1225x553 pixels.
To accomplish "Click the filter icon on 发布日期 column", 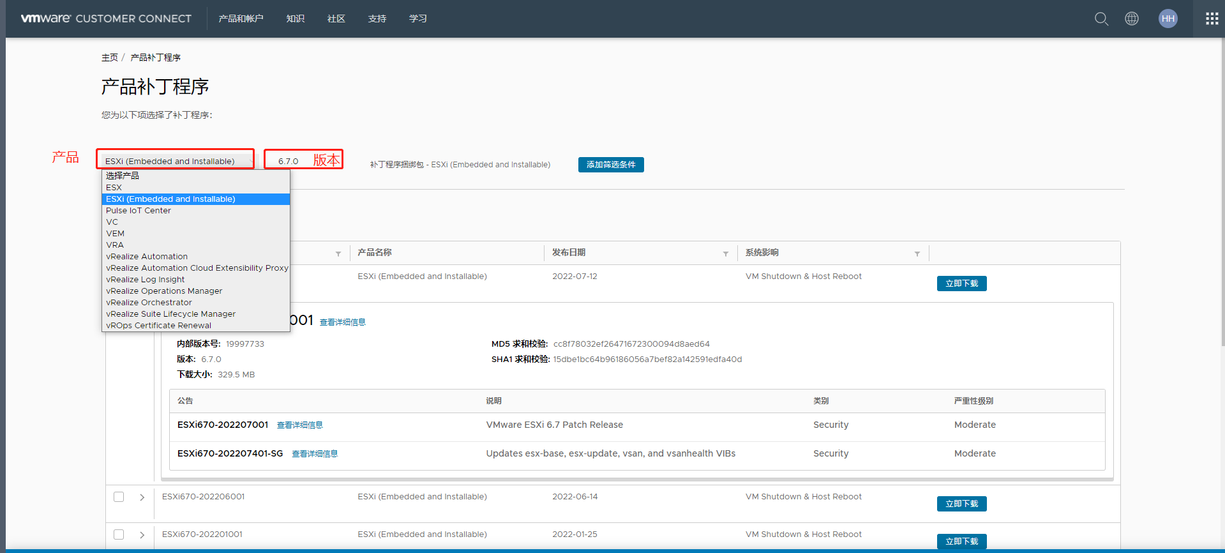I will pyautogui.click(x=726, y=254).
